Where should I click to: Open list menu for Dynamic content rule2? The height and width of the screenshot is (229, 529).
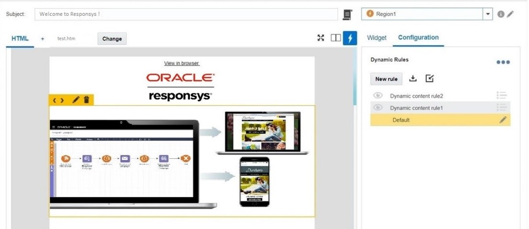(502, 96)
